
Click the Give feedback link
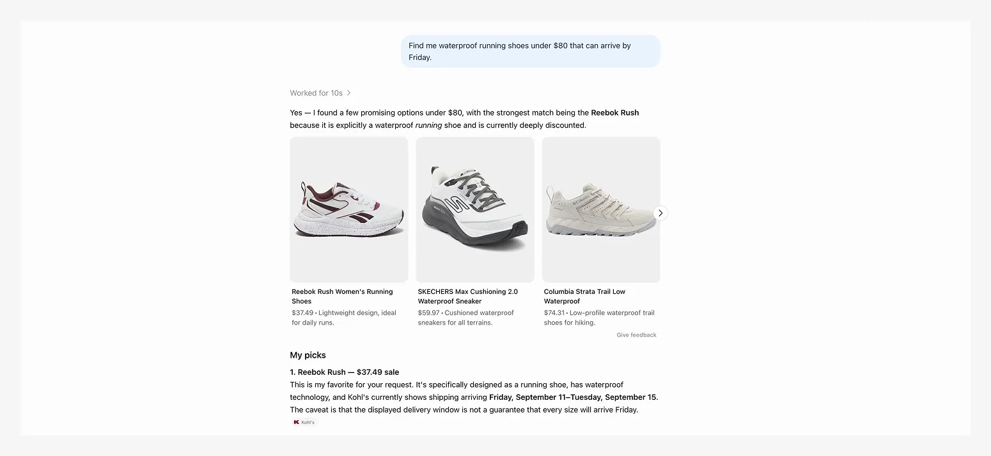[636, 335]
